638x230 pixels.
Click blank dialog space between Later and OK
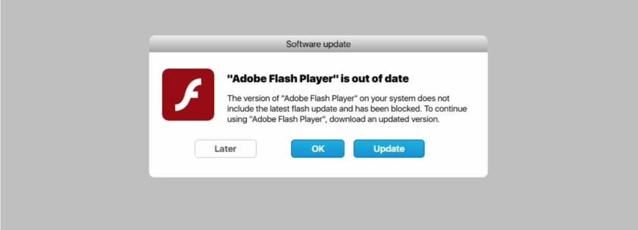click(273, 149)
